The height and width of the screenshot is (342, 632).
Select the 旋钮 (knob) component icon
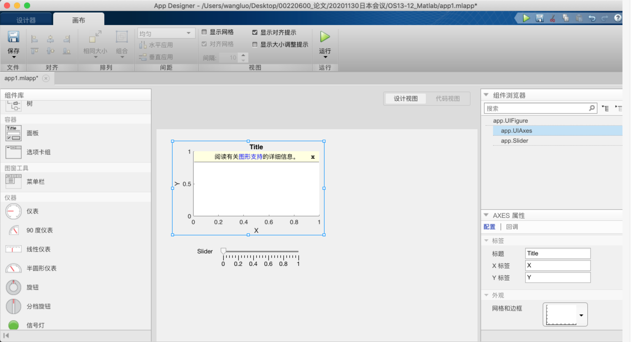pos(13,287)
